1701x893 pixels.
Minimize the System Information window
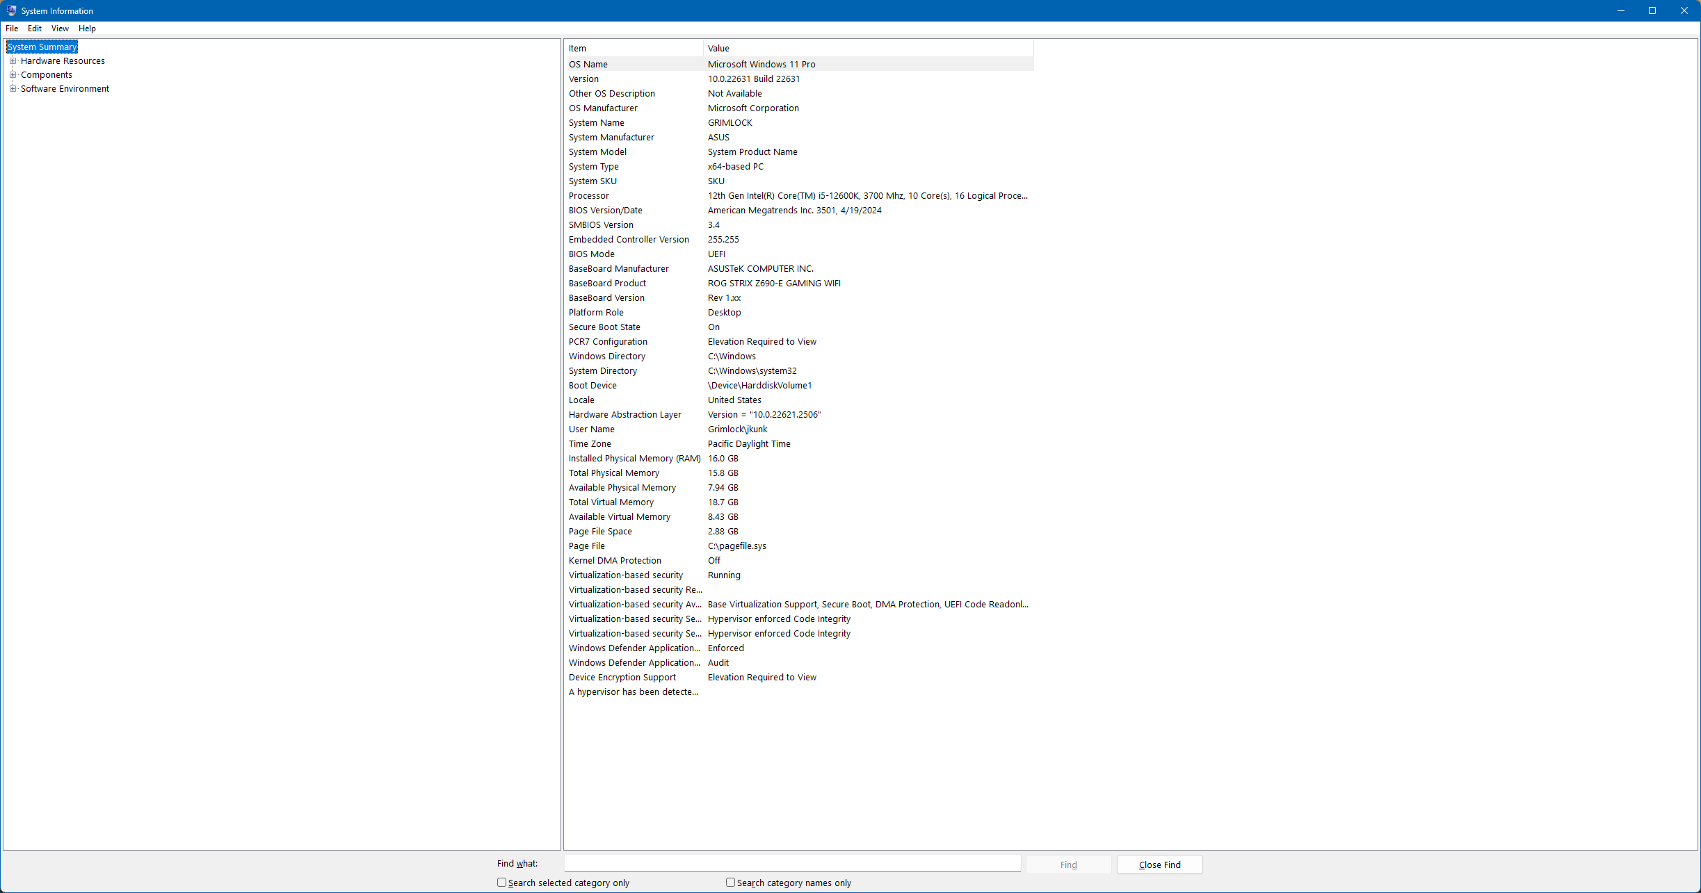pyautogui.click(x=1620, y=10)
